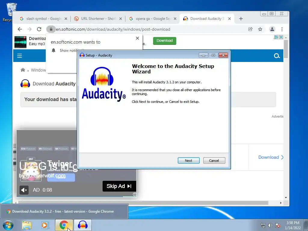Open the volume tray icon
This screenshot has height=231, width=308.
(x=270, y=225)
